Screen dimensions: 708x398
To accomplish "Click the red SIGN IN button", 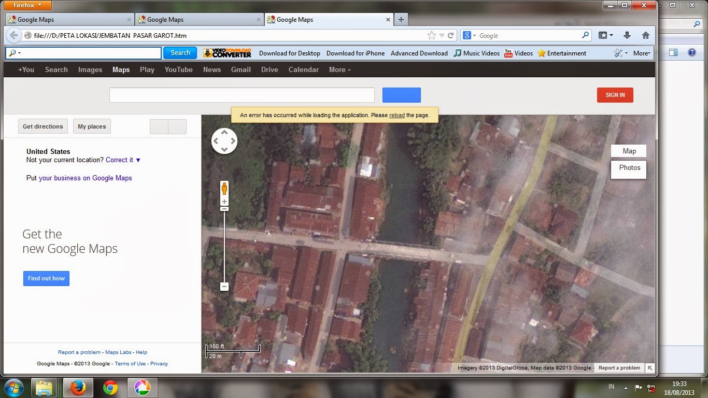I will pyautogui.click(x=615, y=95).
